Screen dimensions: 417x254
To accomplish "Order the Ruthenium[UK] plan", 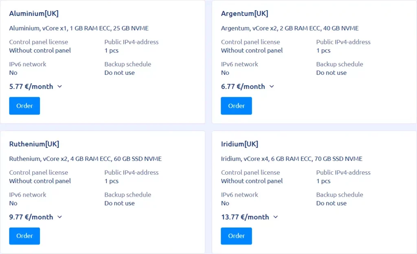I will click(24, 236).
